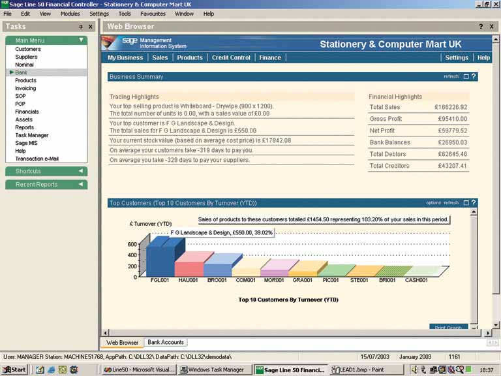Switch to the Bank Accounts bottom tab

point(166,343)
